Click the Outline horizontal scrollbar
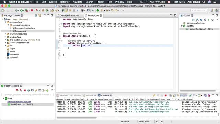 pyautogui.click(x=198, y=91)
